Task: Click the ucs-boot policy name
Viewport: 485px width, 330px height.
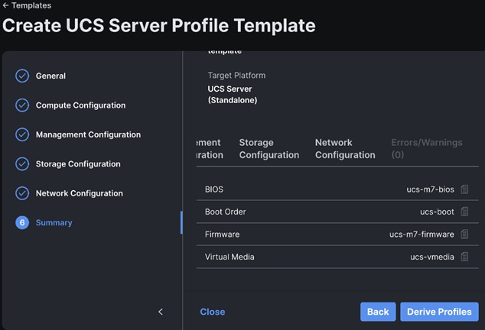Action: (x=437, y=212)
